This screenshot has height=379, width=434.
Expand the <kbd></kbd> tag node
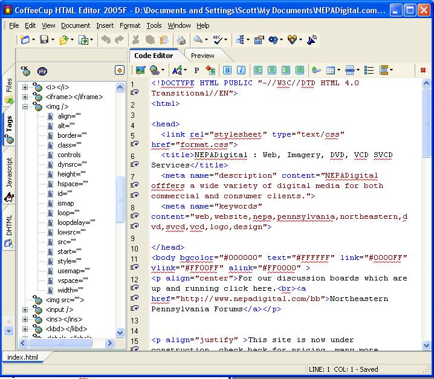[x=25, y=329]
